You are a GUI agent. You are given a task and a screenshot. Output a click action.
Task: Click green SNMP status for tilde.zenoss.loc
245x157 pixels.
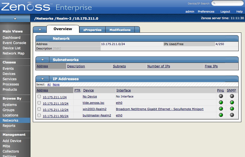[x=232, y=102]
